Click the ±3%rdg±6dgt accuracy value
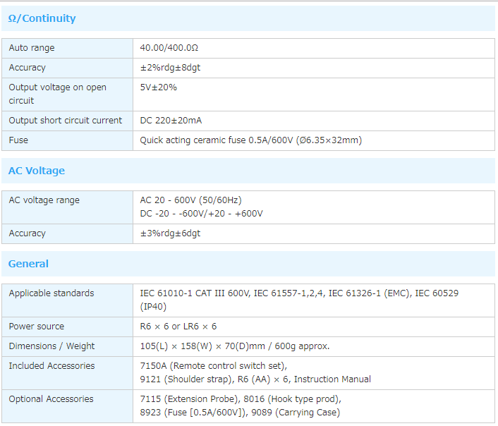The height and width of the screenshot is (426, 498). pyautogui.click(x=170, y=233)
